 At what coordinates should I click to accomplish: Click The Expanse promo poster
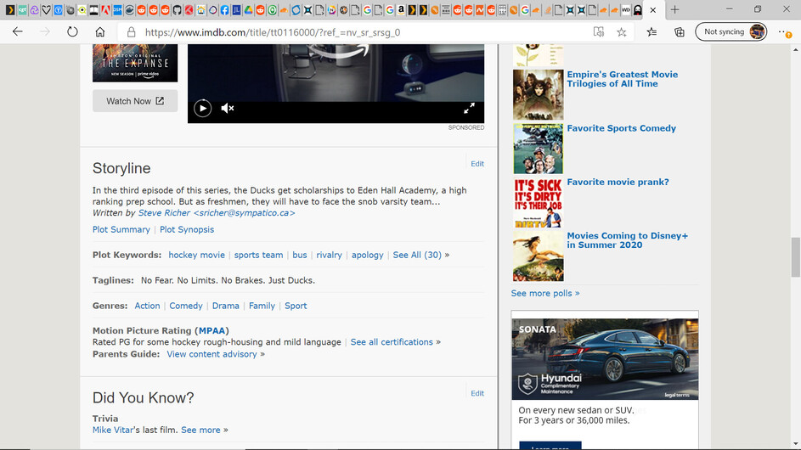click(135, 63)
